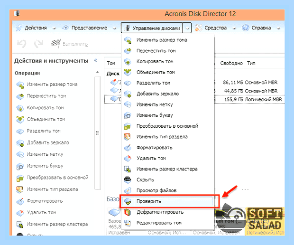
Task: Click Изменить размер кластера link in sidebar
Action: tap(57, 224)
